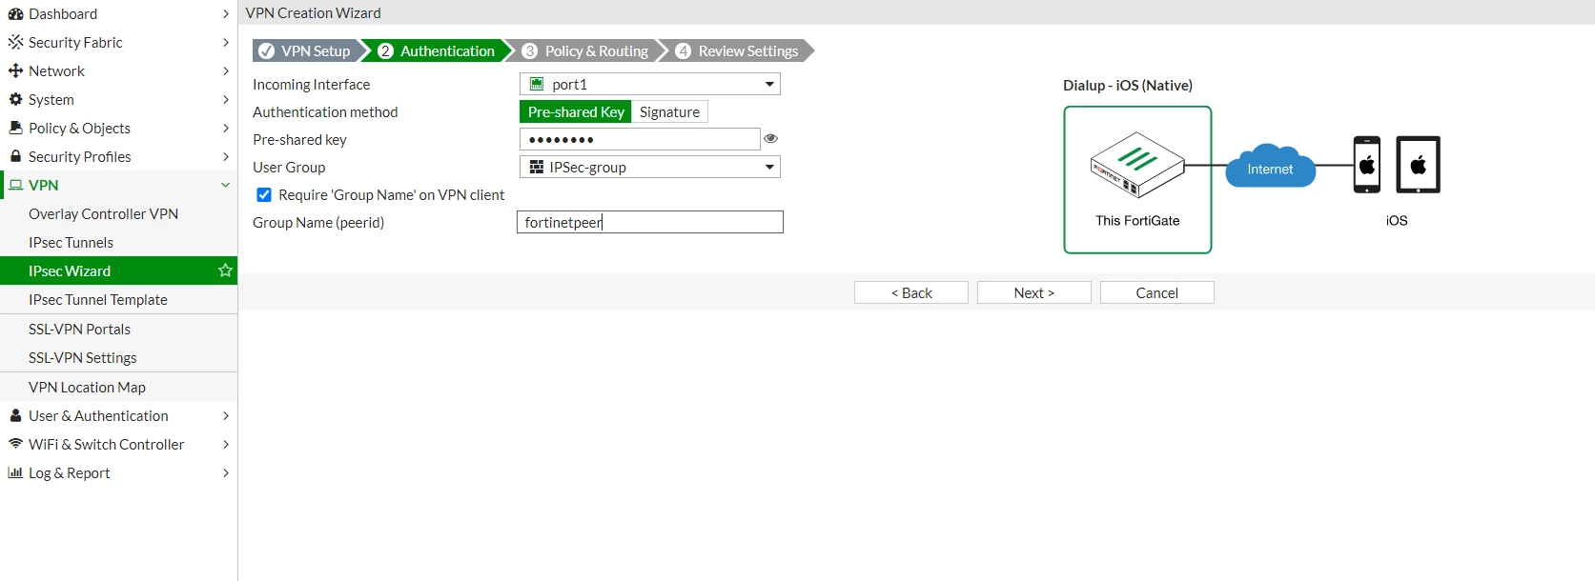Click the Security Fabric icon

(15, 43)
